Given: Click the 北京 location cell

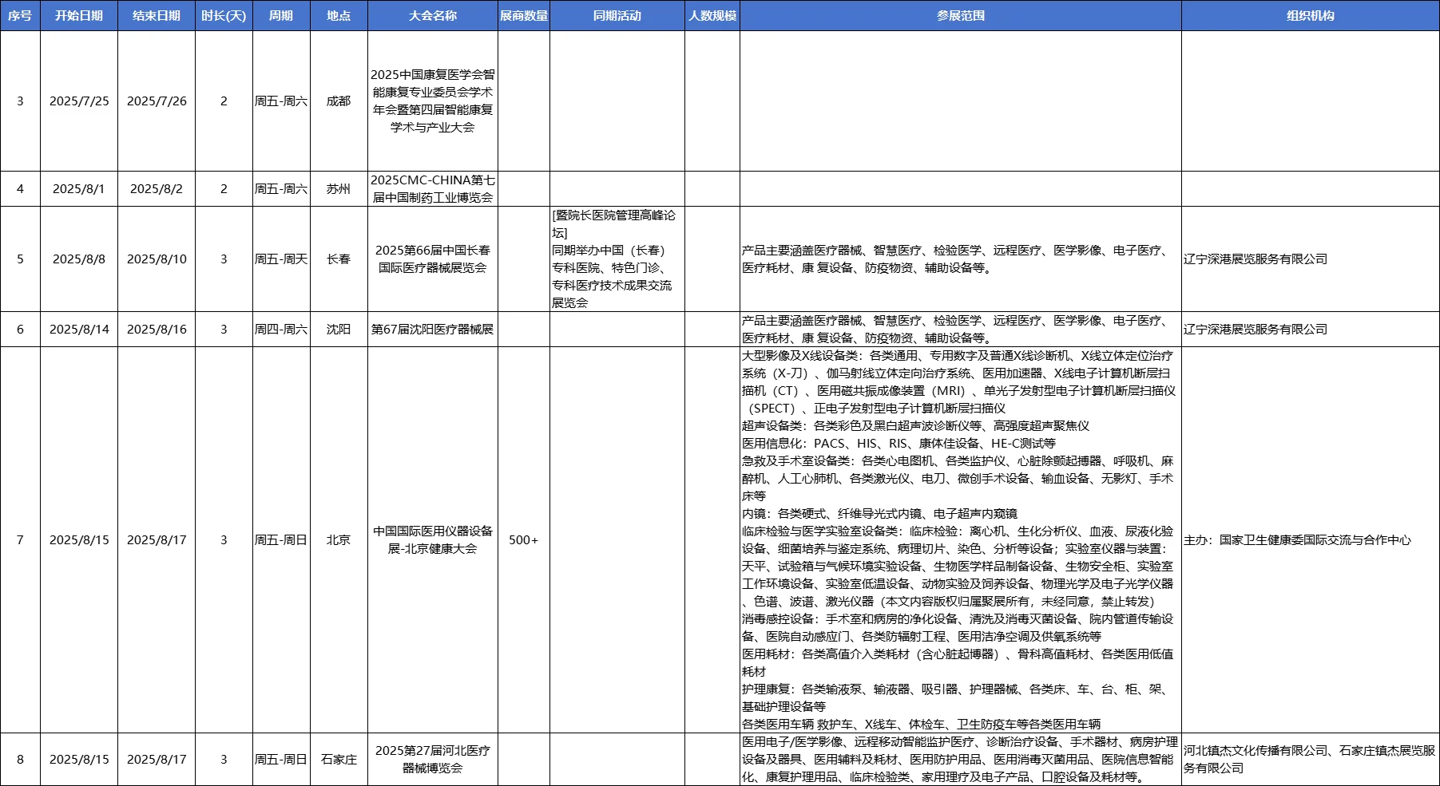Looking at the screenshot, I should pyautogui.click(x=339, y=540).
